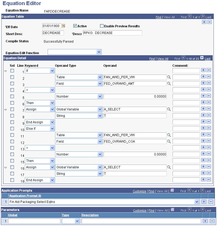Collapse the Assign row on line 7
This screenshot has height=226, width=217.
pyautogui.click(x=5, y=109)
